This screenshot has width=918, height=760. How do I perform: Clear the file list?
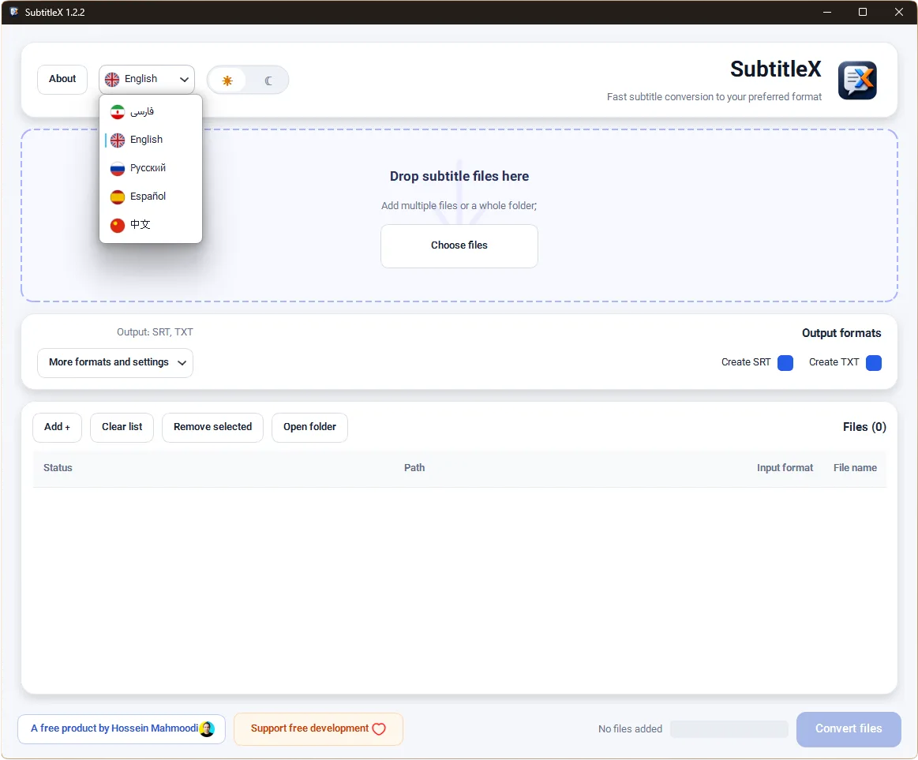click(x=122, y=428)
